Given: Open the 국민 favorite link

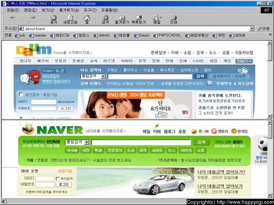Looking at the screenshot, I should [219, 35].
